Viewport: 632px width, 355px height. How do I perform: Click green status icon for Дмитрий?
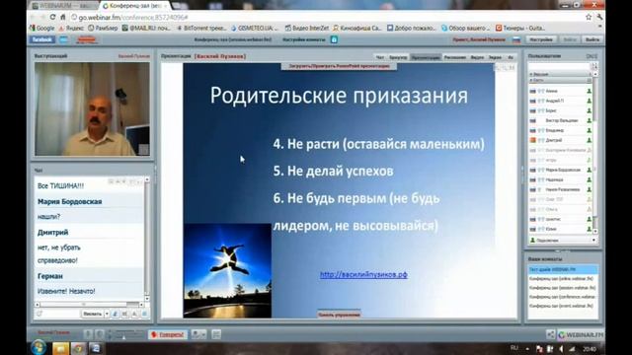589,140
